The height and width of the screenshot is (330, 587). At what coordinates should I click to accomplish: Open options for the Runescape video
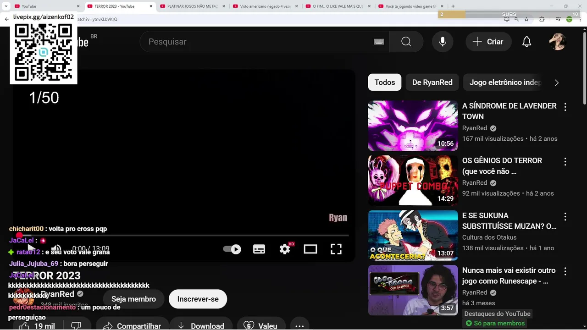tap(565, 271)
